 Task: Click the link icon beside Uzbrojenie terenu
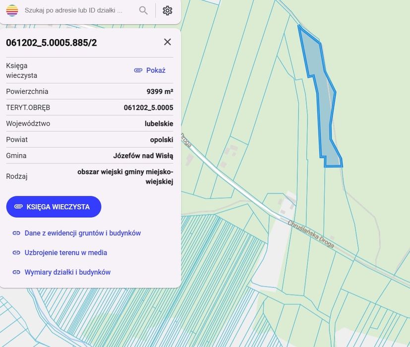pos(16,253)
